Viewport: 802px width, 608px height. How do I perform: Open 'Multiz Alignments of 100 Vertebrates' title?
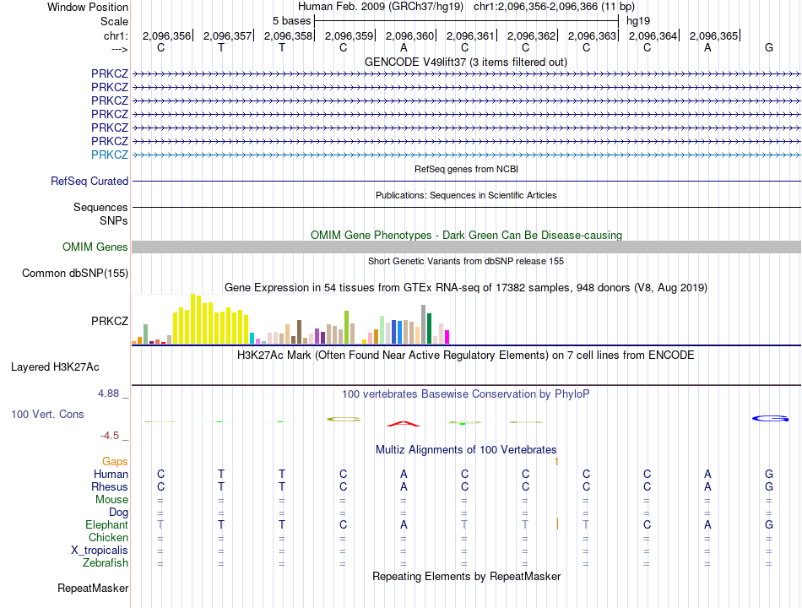tap(466, 450)
